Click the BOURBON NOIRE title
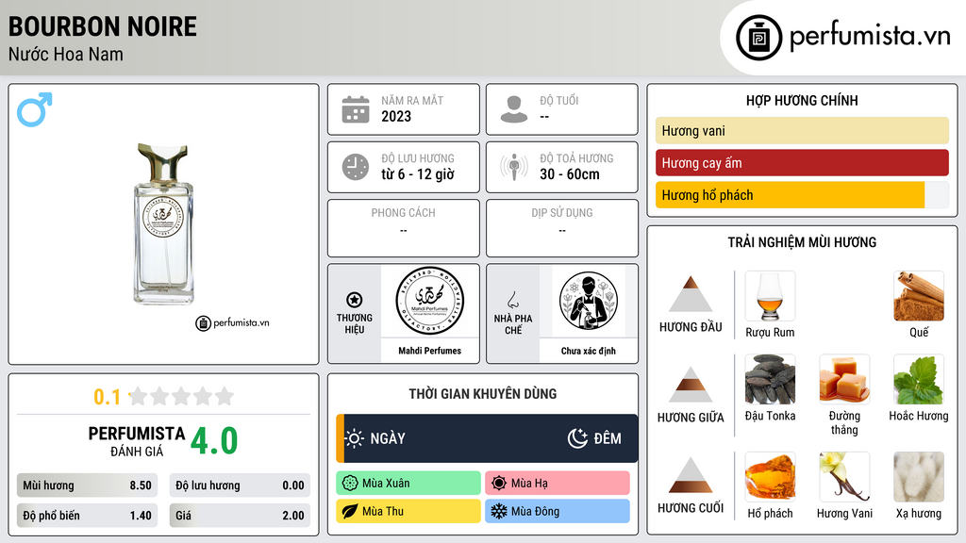Screen dimensions: 966x543 point(102,26)
